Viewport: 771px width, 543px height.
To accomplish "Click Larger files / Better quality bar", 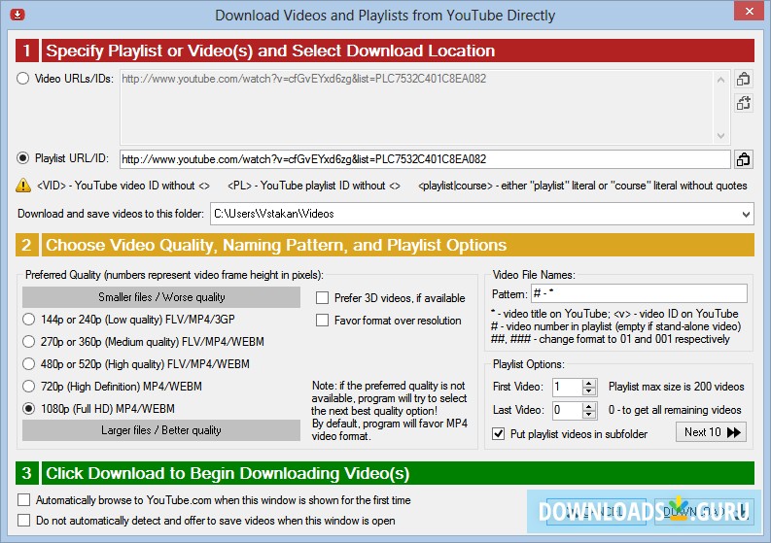I will (x=161, y=430).
